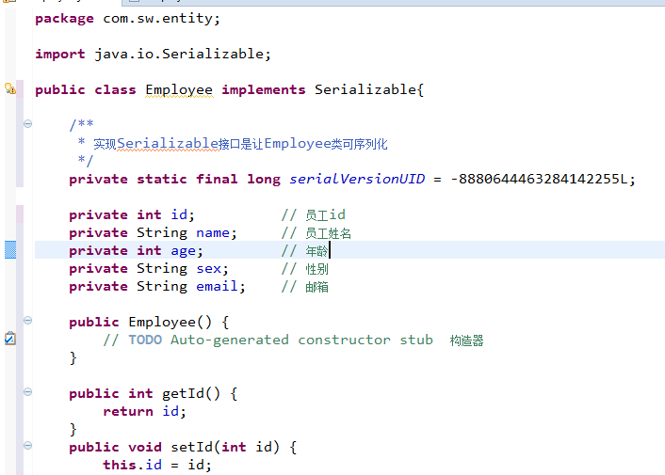Image resolution: width=665 pixels, height=475 pixels.
Task: Collapse the Javadoc comment block
Action: click(27, 123)
